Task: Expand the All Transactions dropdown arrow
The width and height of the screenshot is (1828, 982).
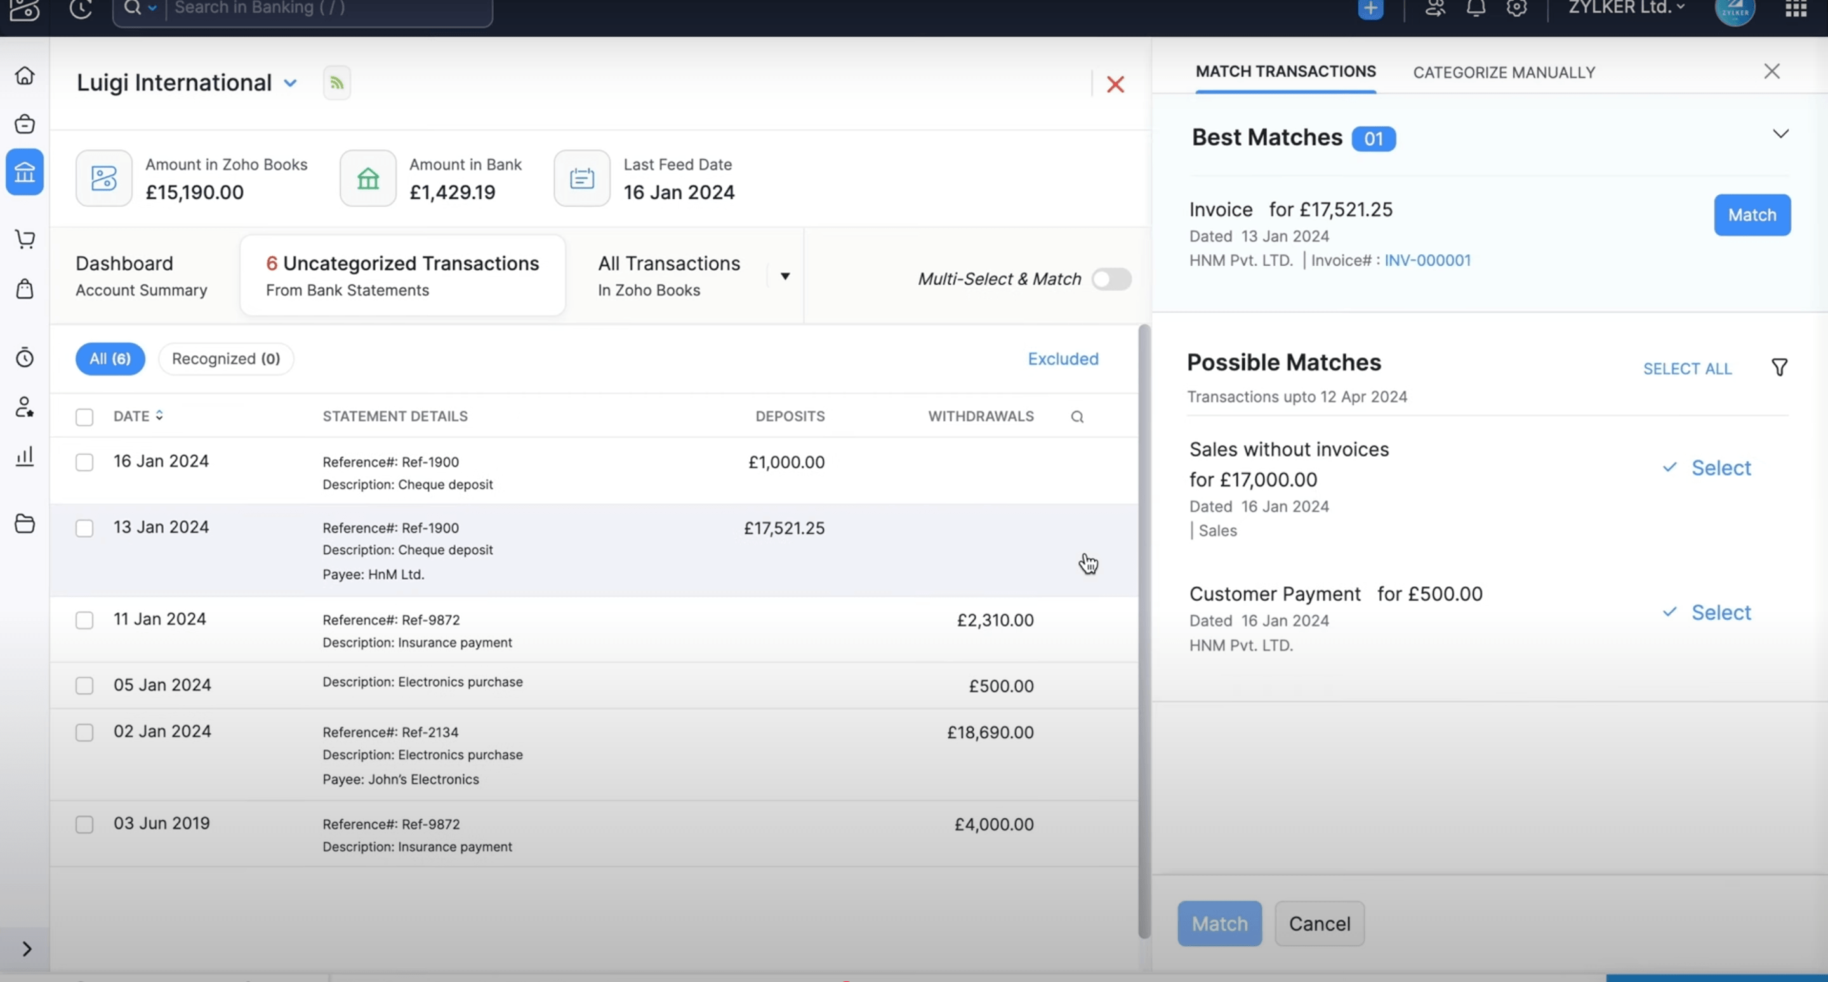Action: tap(785, 277)
